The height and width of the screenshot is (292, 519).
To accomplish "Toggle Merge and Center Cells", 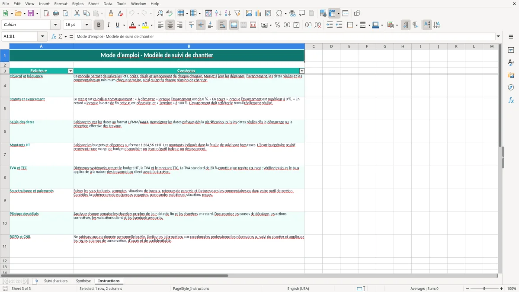I will (234, 25).
